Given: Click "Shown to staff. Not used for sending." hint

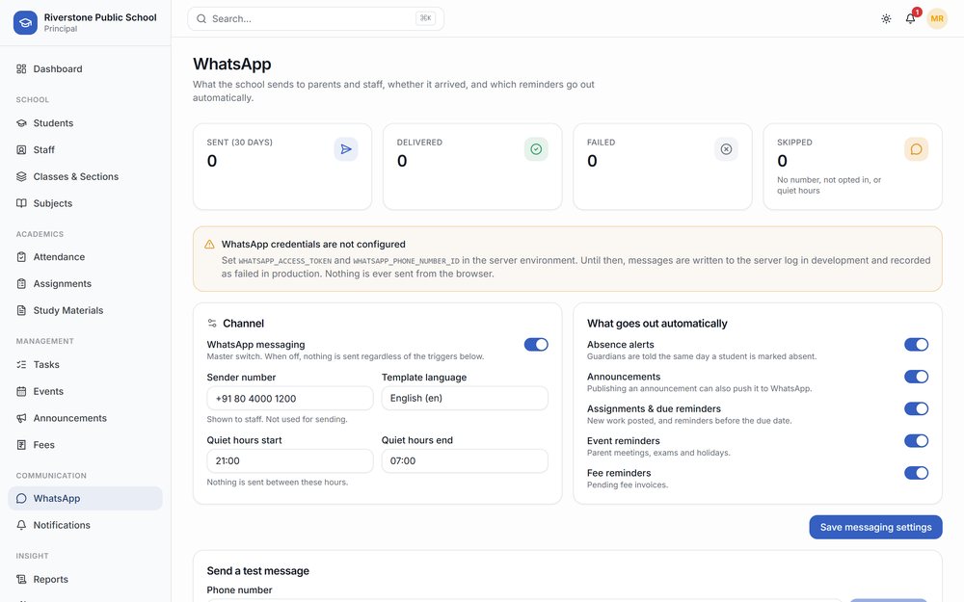Looking at the screenshot, I should (x=278, y=419).
